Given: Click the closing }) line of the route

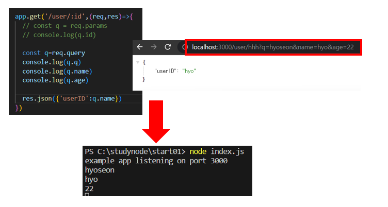Looking at the screenshot, I should (19, 108).
